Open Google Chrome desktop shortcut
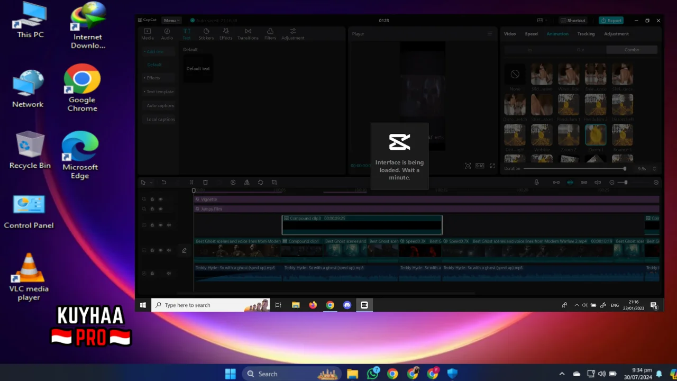677x381 pixels. point(82,88)
